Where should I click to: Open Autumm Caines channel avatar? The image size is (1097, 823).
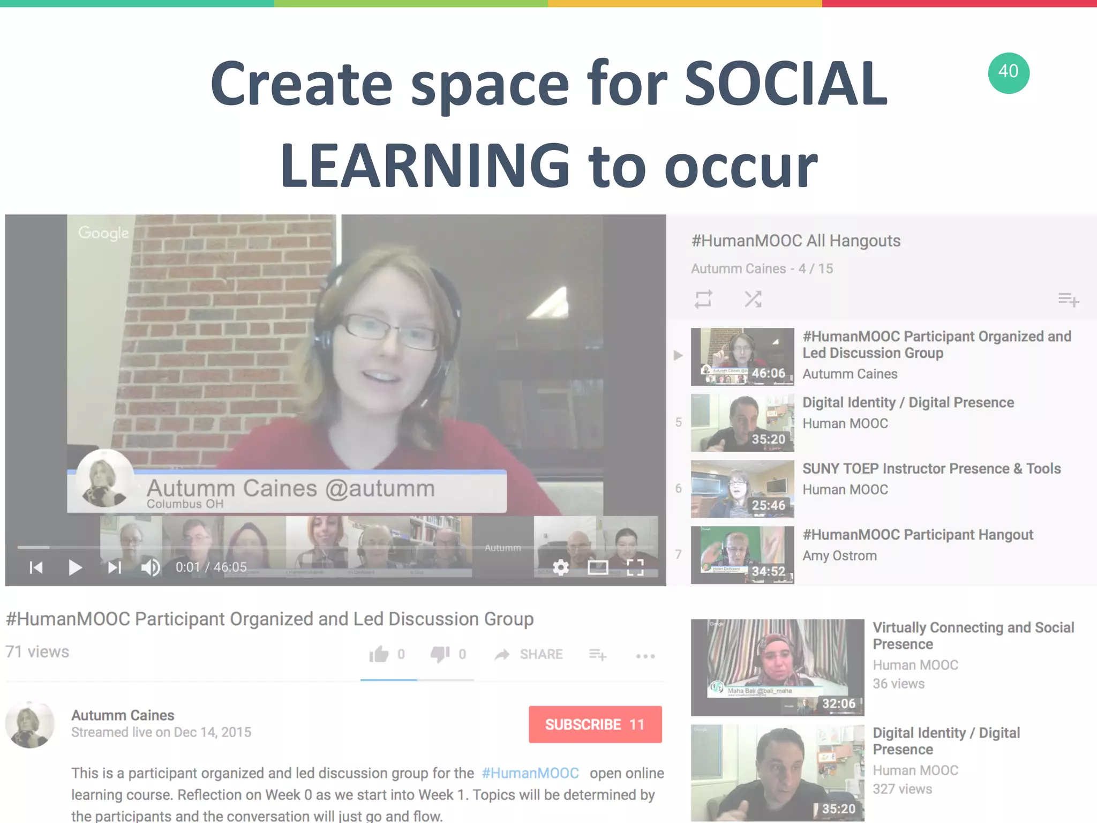30,724
